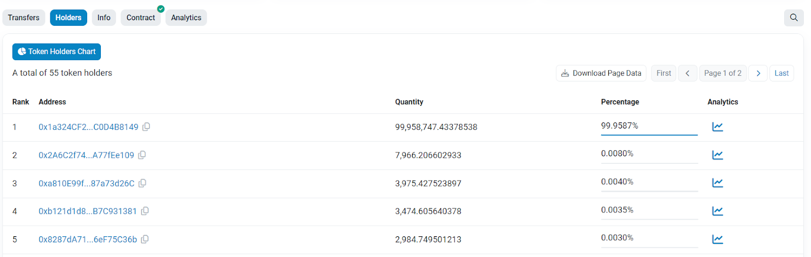This screenshot has width=811, height=257.
Task: Copy address 0x2A6C2f74...A77fEe109
Action: pyautogui.click(x=142, y=155)
